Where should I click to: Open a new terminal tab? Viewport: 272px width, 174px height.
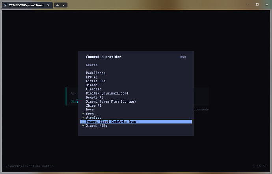tap(58, 5)
